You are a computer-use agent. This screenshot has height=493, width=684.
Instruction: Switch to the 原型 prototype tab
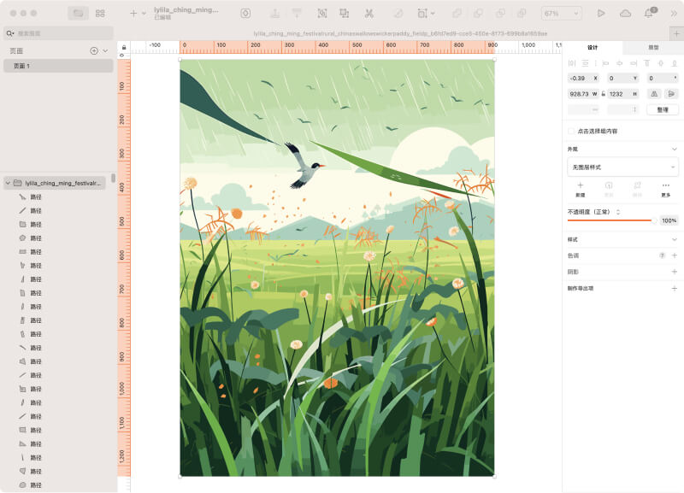pyautogui.click(x=653, y=48)
